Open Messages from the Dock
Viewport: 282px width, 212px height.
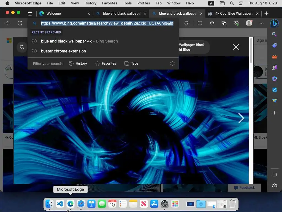pyautogui.click(x=102, y=204)
